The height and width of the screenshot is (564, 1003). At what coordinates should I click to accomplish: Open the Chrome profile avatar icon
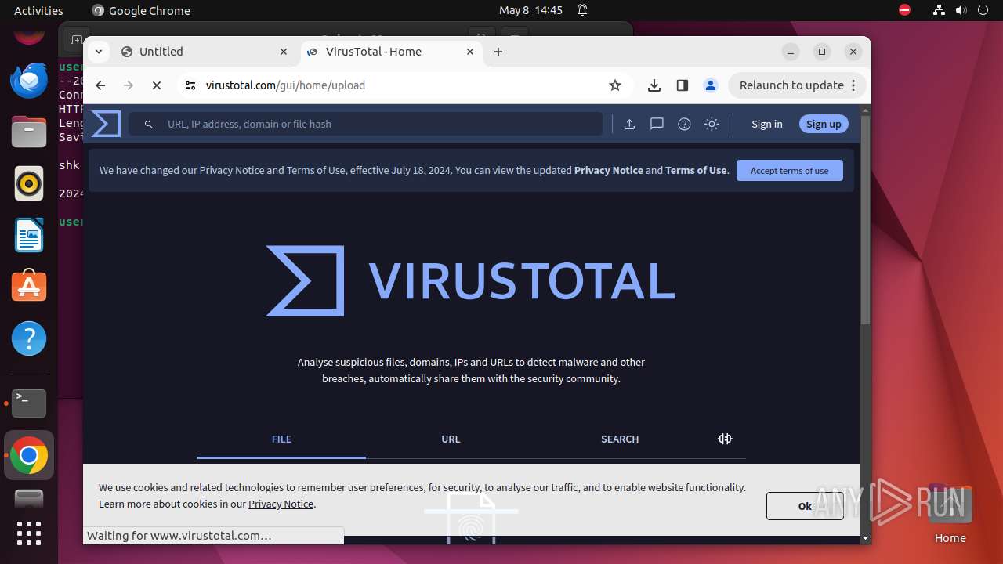point(711,85)
